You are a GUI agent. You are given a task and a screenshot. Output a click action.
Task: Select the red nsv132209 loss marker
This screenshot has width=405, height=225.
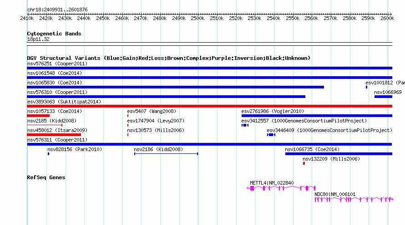tap(304, 163)
